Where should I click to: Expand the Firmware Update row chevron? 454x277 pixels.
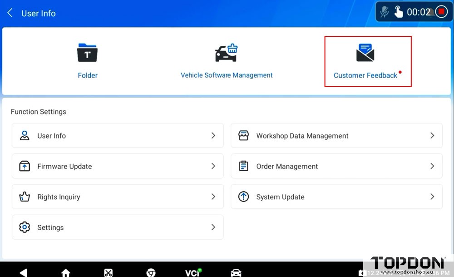(213, 166)
